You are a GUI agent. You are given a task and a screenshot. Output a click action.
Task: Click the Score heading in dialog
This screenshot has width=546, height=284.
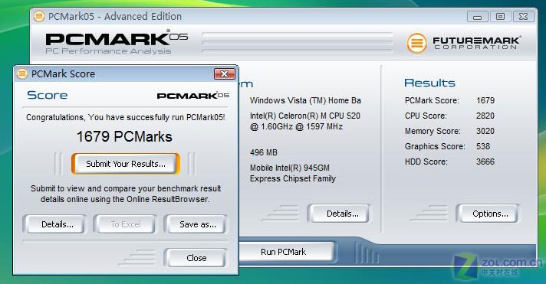pyautogui.click(x=47, y=95)
